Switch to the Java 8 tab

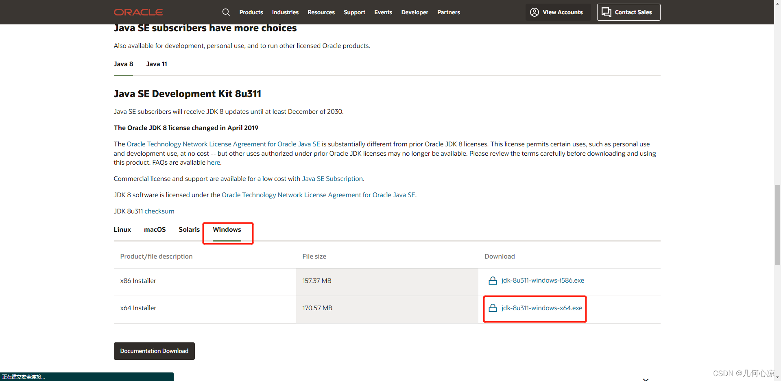123,64
